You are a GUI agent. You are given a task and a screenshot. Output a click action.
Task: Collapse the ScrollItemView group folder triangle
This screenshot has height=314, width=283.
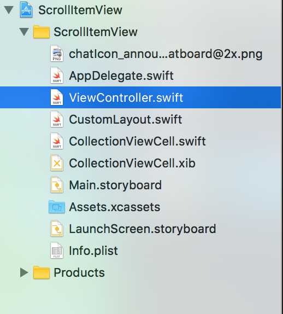pyautogui.click(x=24, y=32)
